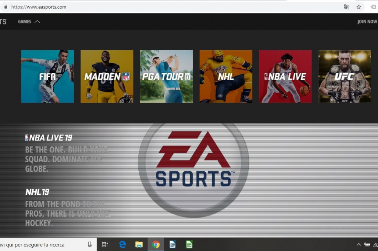Show hidden system tray icons
Viewport: 378px width, 251px height.
point(359,245)
